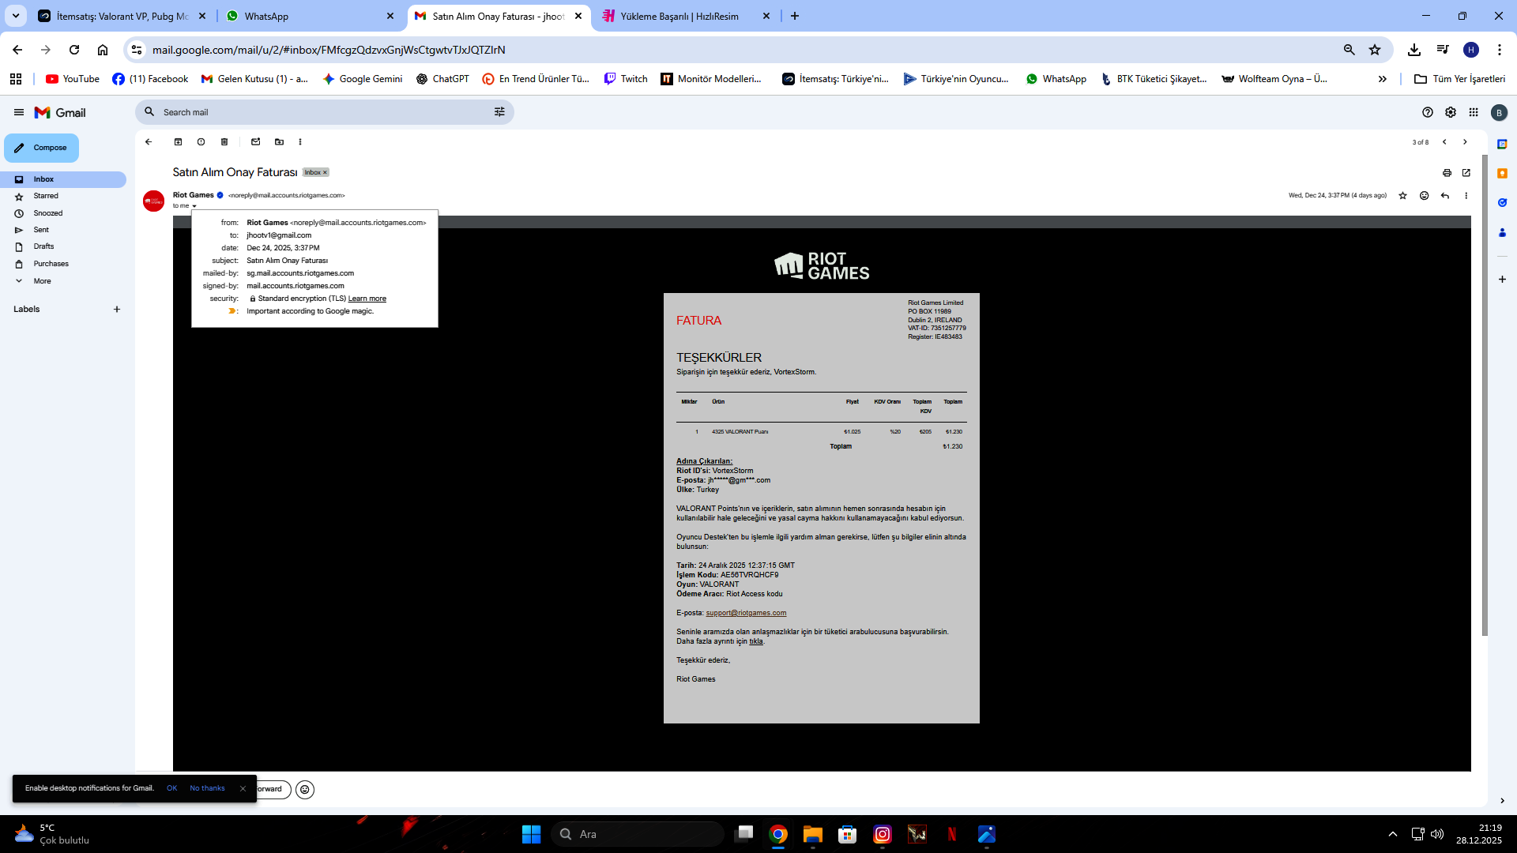The height and width of the screenshot is (853, 1517).
Task: Open the Google apps grid
Action: coord(1474,112)
